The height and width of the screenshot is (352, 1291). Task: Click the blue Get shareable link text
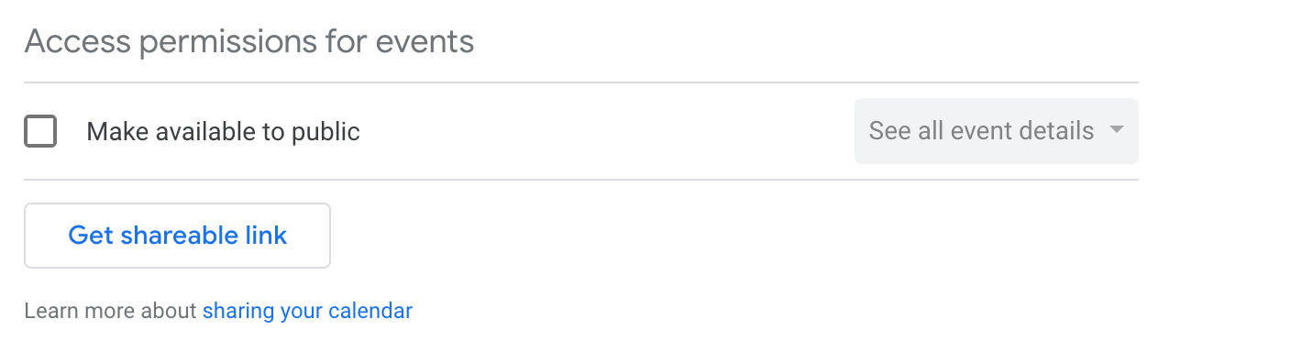pos(178,236)
